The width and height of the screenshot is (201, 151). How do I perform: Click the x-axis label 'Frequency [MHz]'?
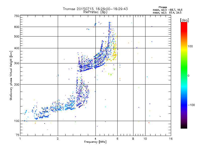[95, 142]
